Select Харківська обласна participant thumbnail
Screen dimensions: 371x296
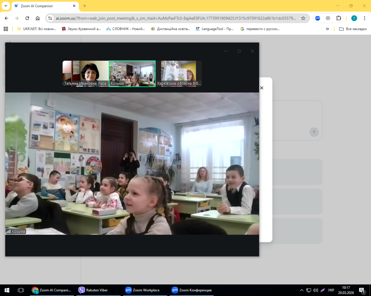[179, 74]
